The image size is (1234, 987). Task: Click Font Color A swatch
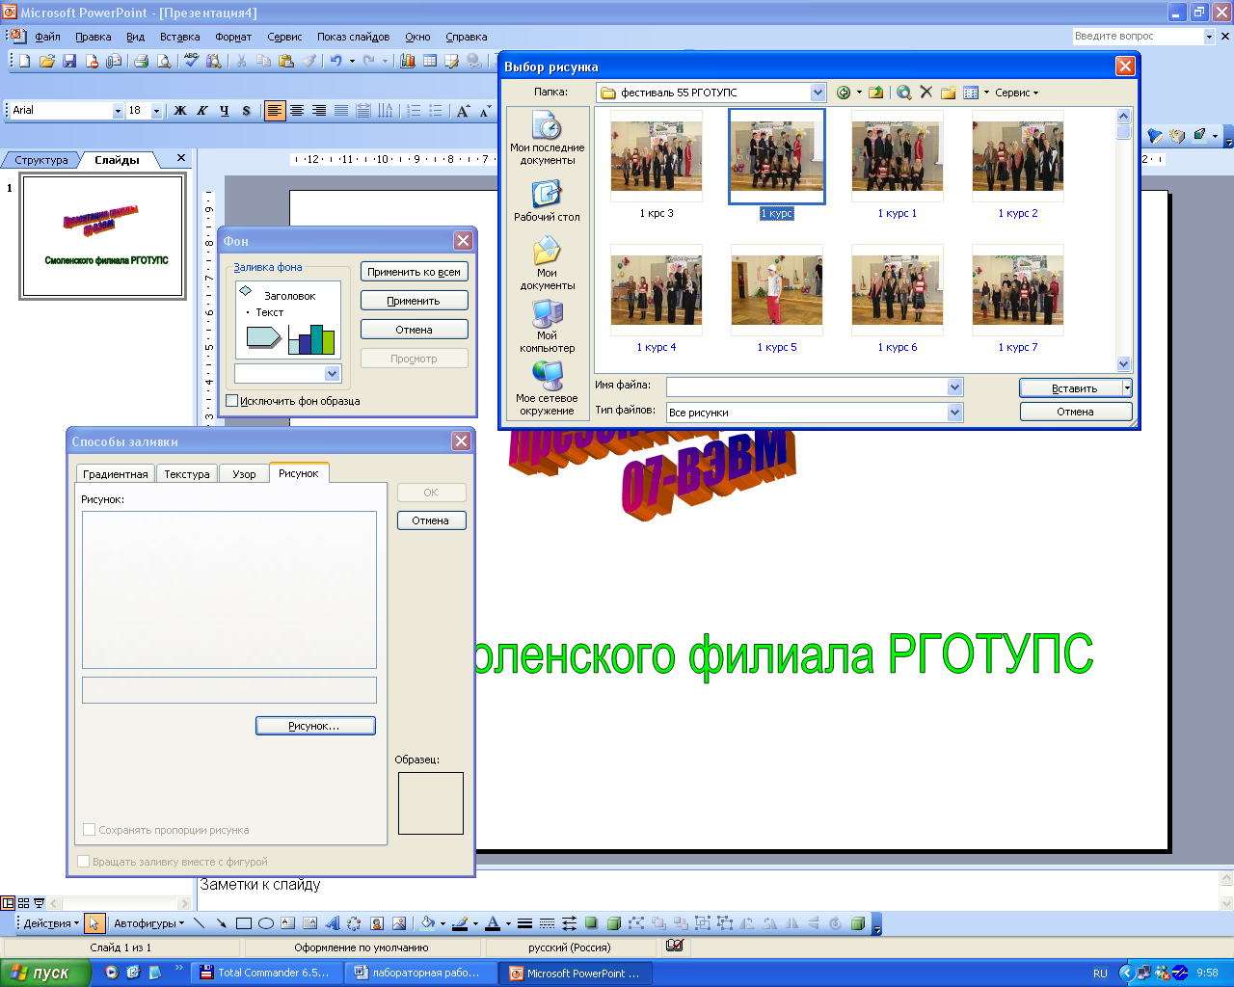point(493,923)
